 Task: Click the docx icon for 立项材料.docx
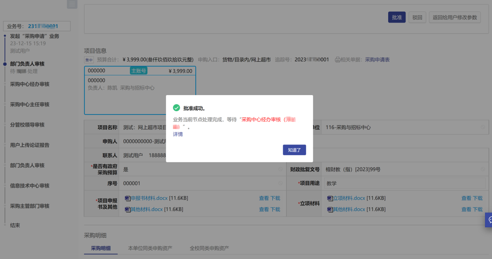pyautogui.click(x=330, y=198)
